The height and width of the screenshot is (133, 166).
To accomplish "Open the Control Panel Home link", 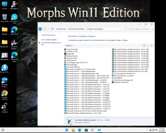I will click(x=48, y=35).
